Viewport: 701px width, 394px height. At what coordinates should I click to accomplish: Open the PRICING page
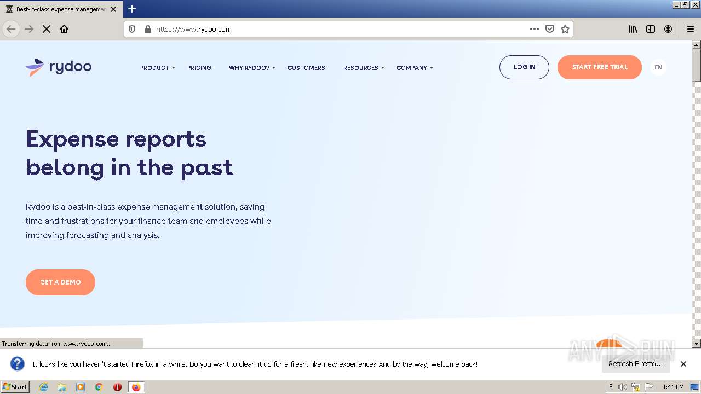pos(199,68)
